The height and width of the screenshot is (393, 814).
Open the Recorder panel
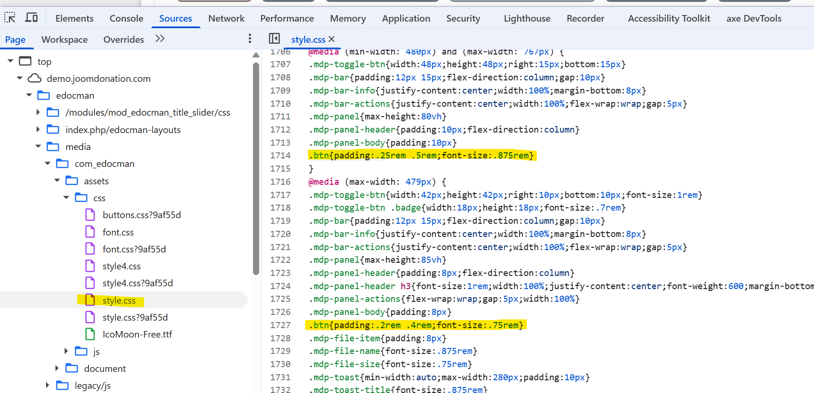585,18
